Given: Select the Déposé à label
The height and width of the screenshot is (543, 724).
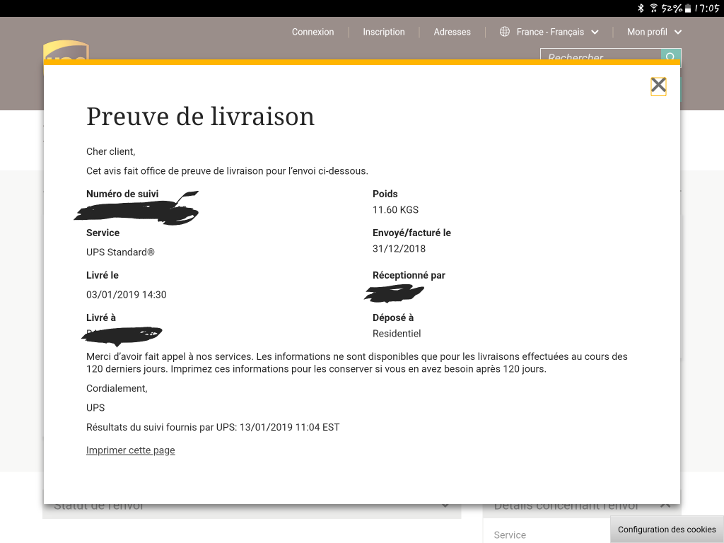Looking at the screenshot, I should click(x=393, y=317).
